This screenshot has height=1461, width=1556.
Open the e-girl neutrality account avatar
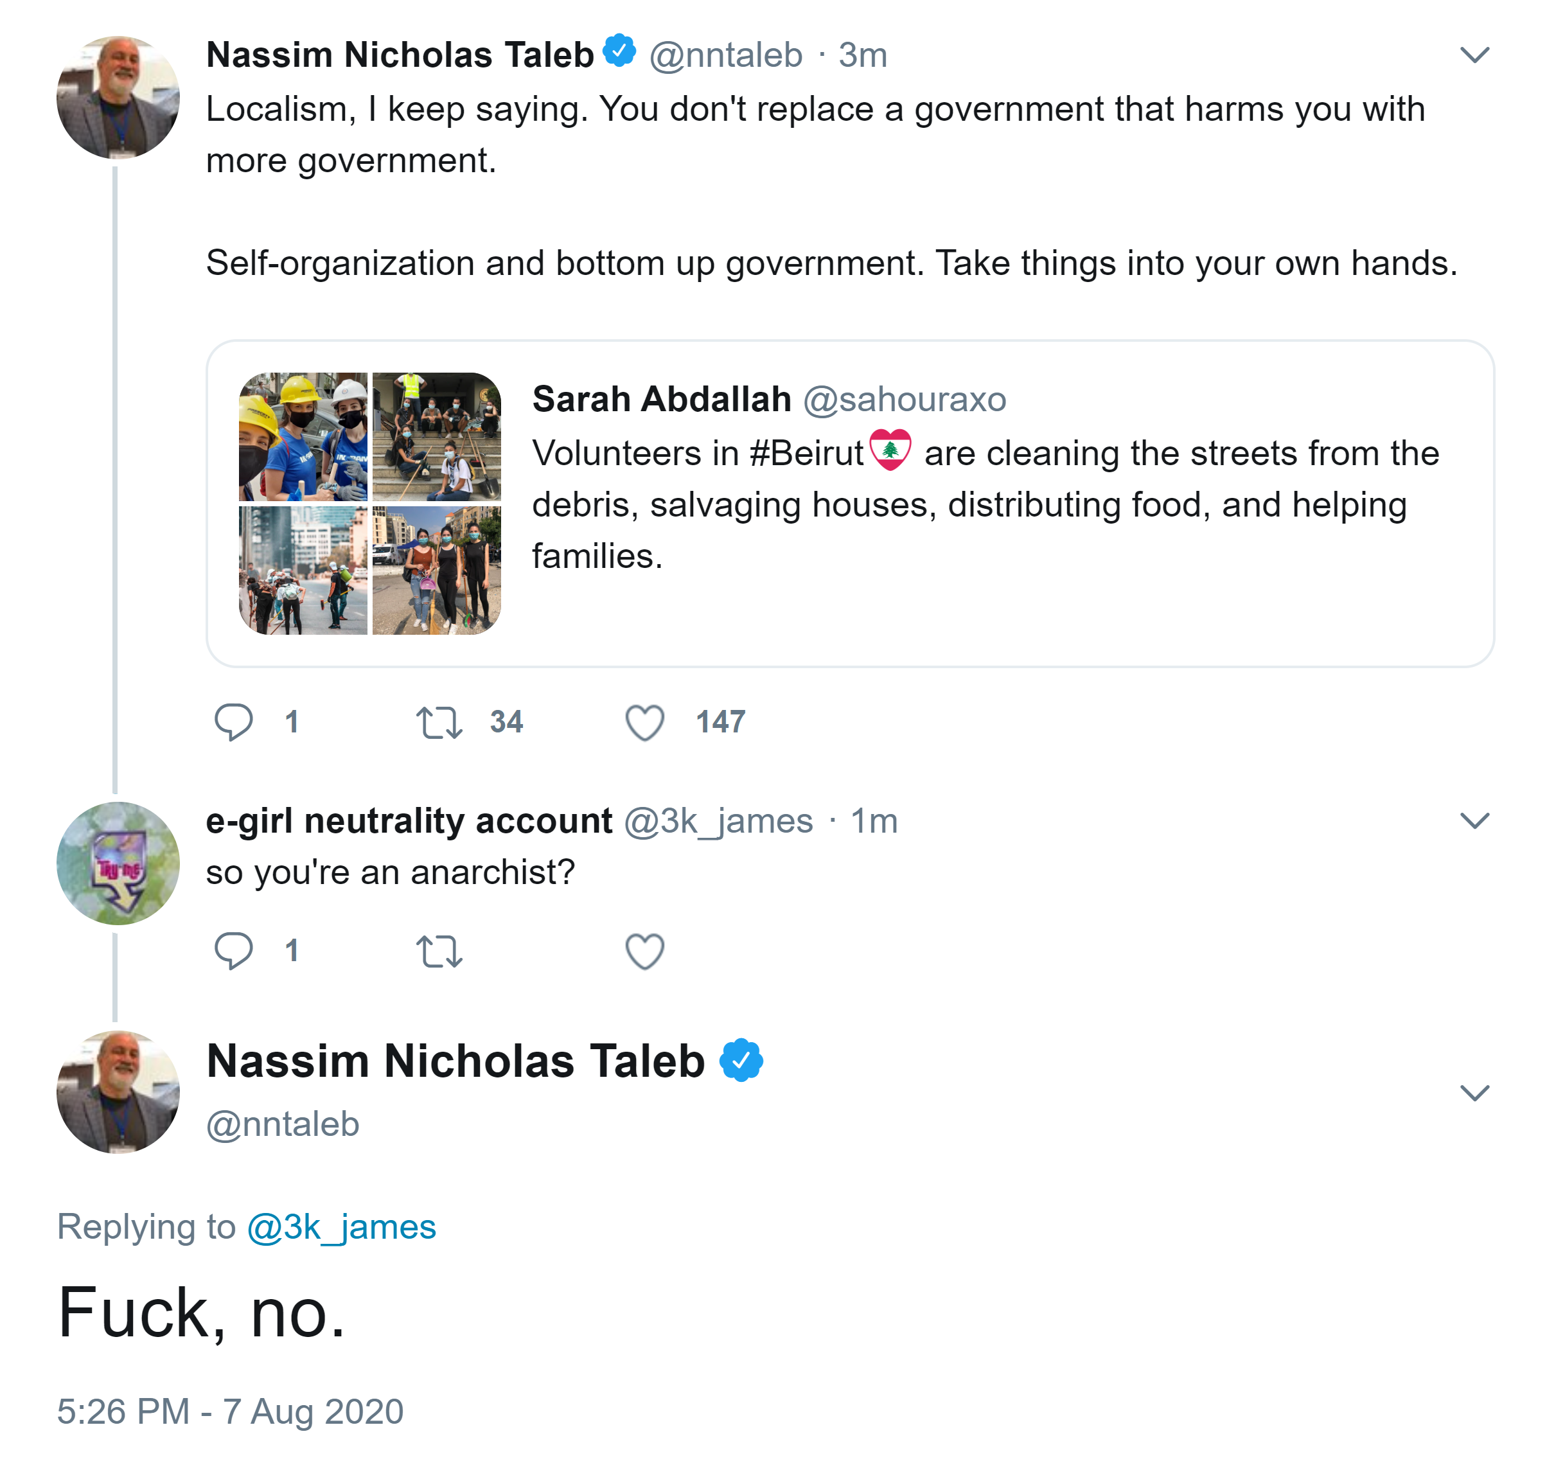tap(118, 863)
